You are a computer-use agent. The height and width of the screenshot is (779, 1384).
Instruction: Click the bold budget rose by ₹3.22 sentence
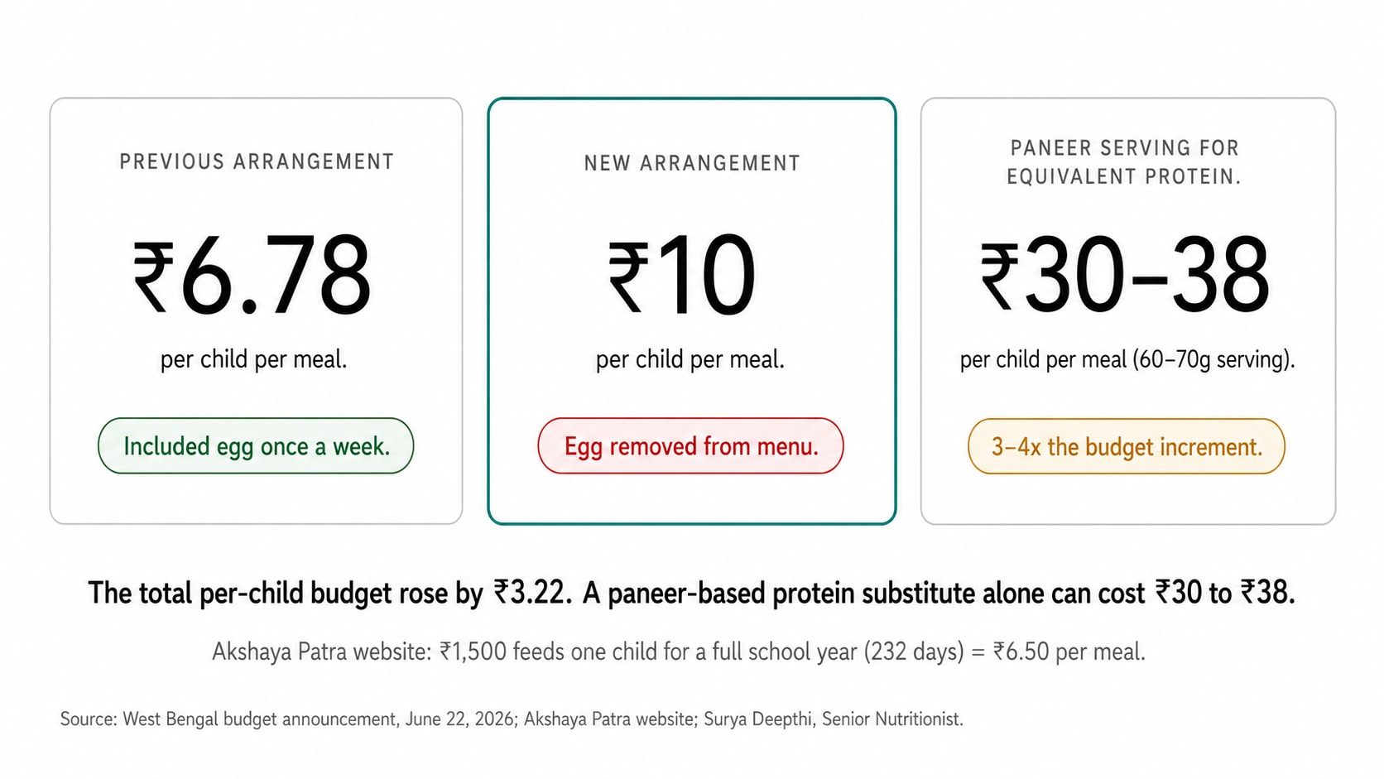pos(691,593)
